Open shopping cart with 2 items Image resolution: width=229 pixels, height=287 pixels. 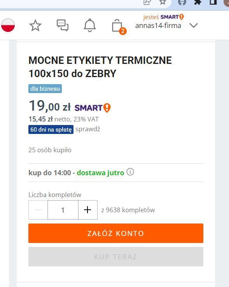coord(119,26)
